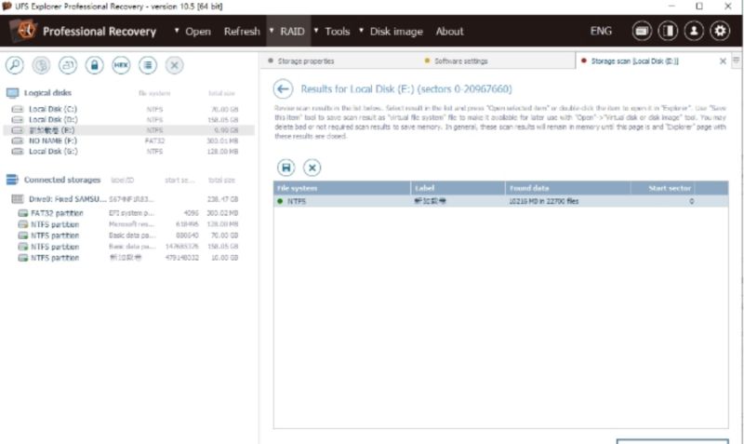Click the File system column header

(341, 188)
